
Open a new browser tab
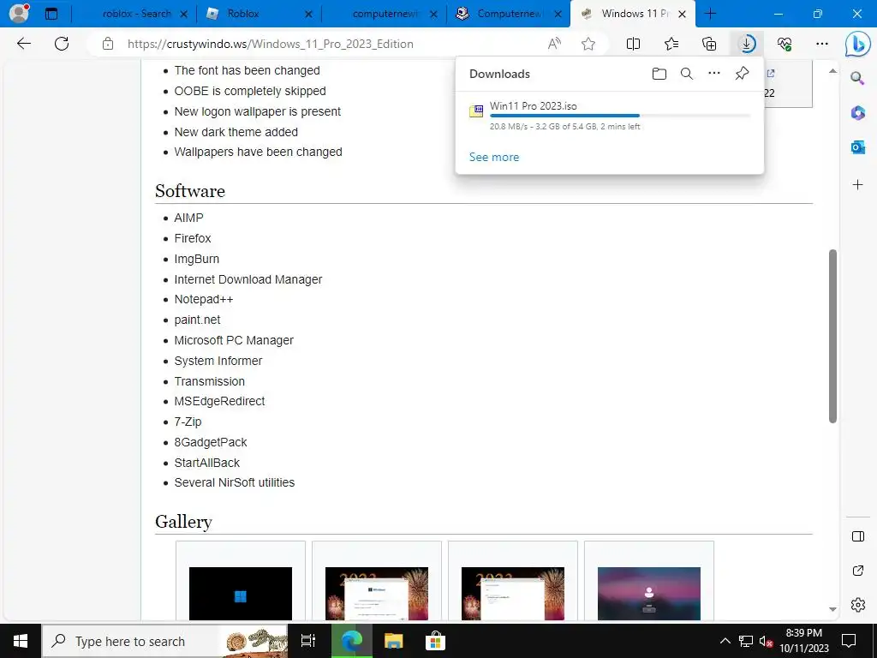click(710, 14)
